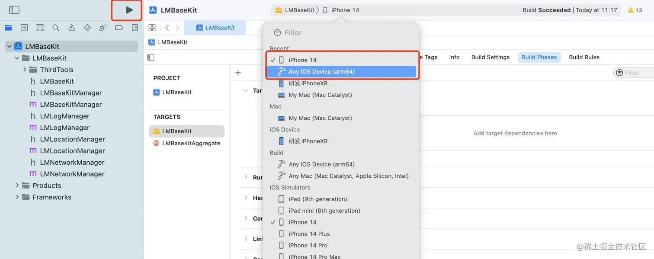Image resolution: width=654 pixels, height=259 pixels.
Task: Open the Report navigator
Action: tap(135, 28)
